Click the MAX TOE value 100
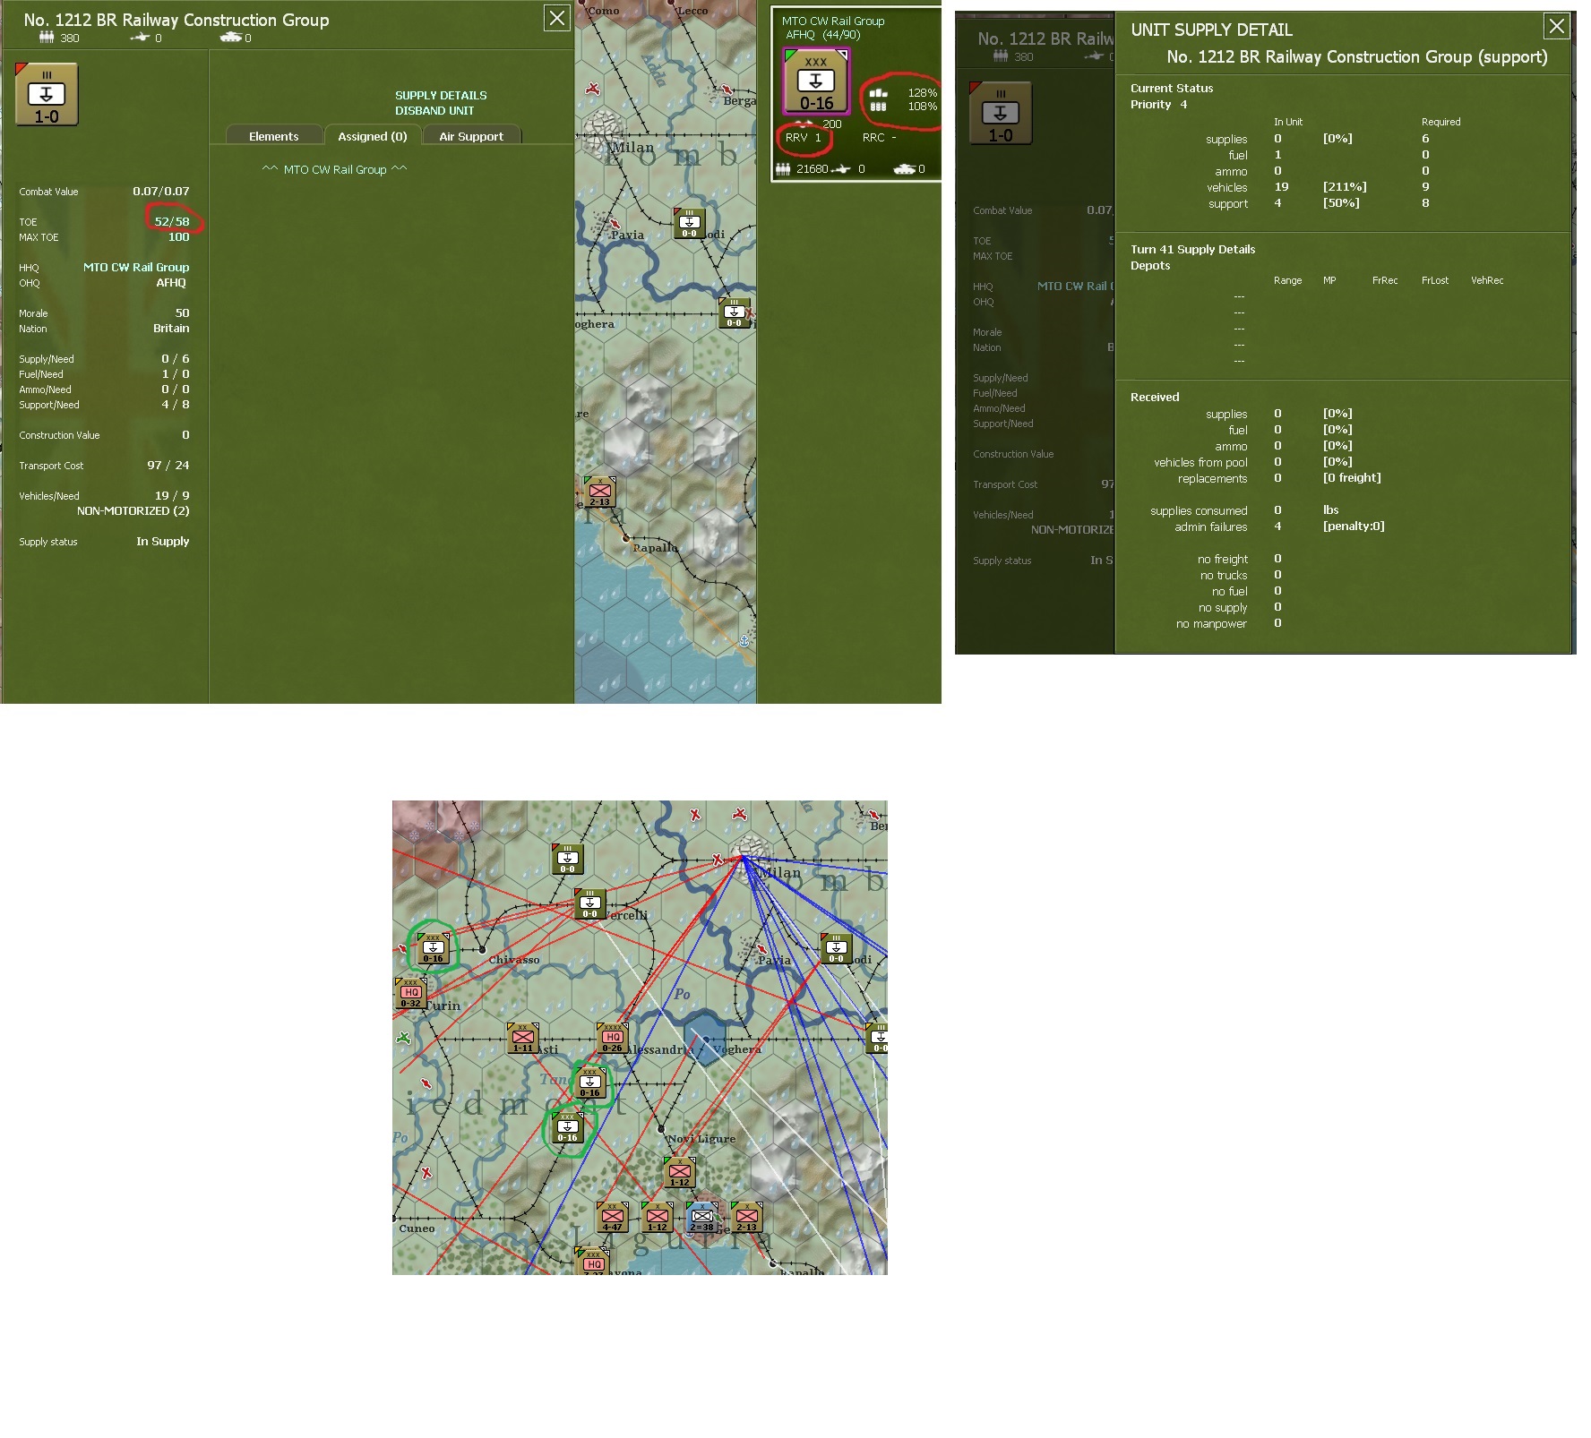This screenshot has width=1591, height=1438. pyautogui.click(x=179, y=236)
